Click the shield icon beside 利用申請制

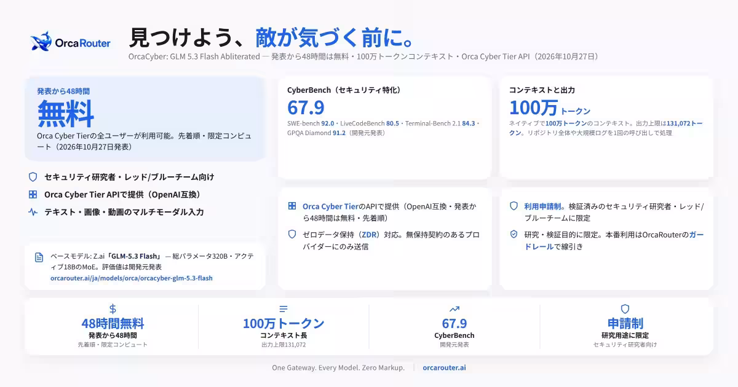click(514, 206)
